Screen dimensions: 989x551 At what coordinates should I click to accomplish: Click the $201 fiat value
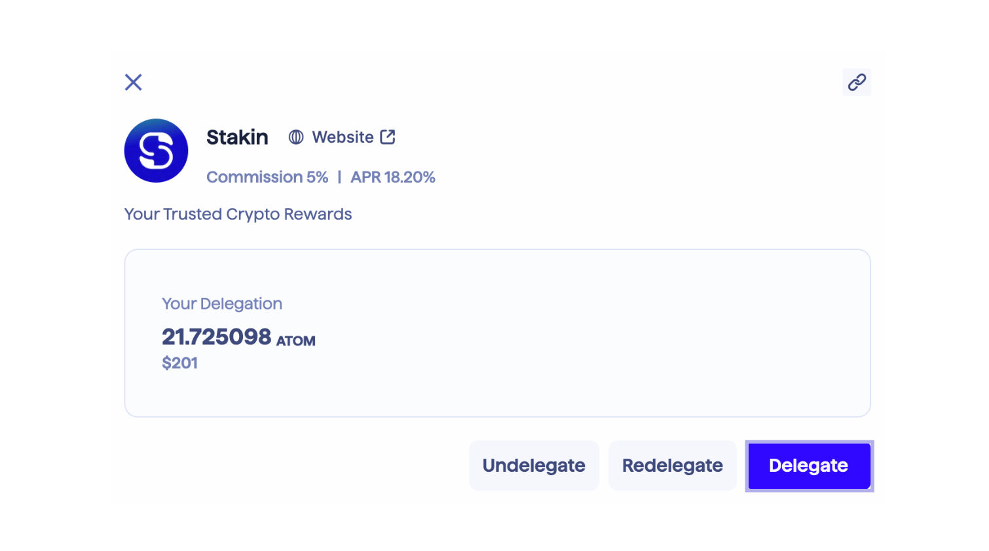pyautogui.click(x=180, y=363)
